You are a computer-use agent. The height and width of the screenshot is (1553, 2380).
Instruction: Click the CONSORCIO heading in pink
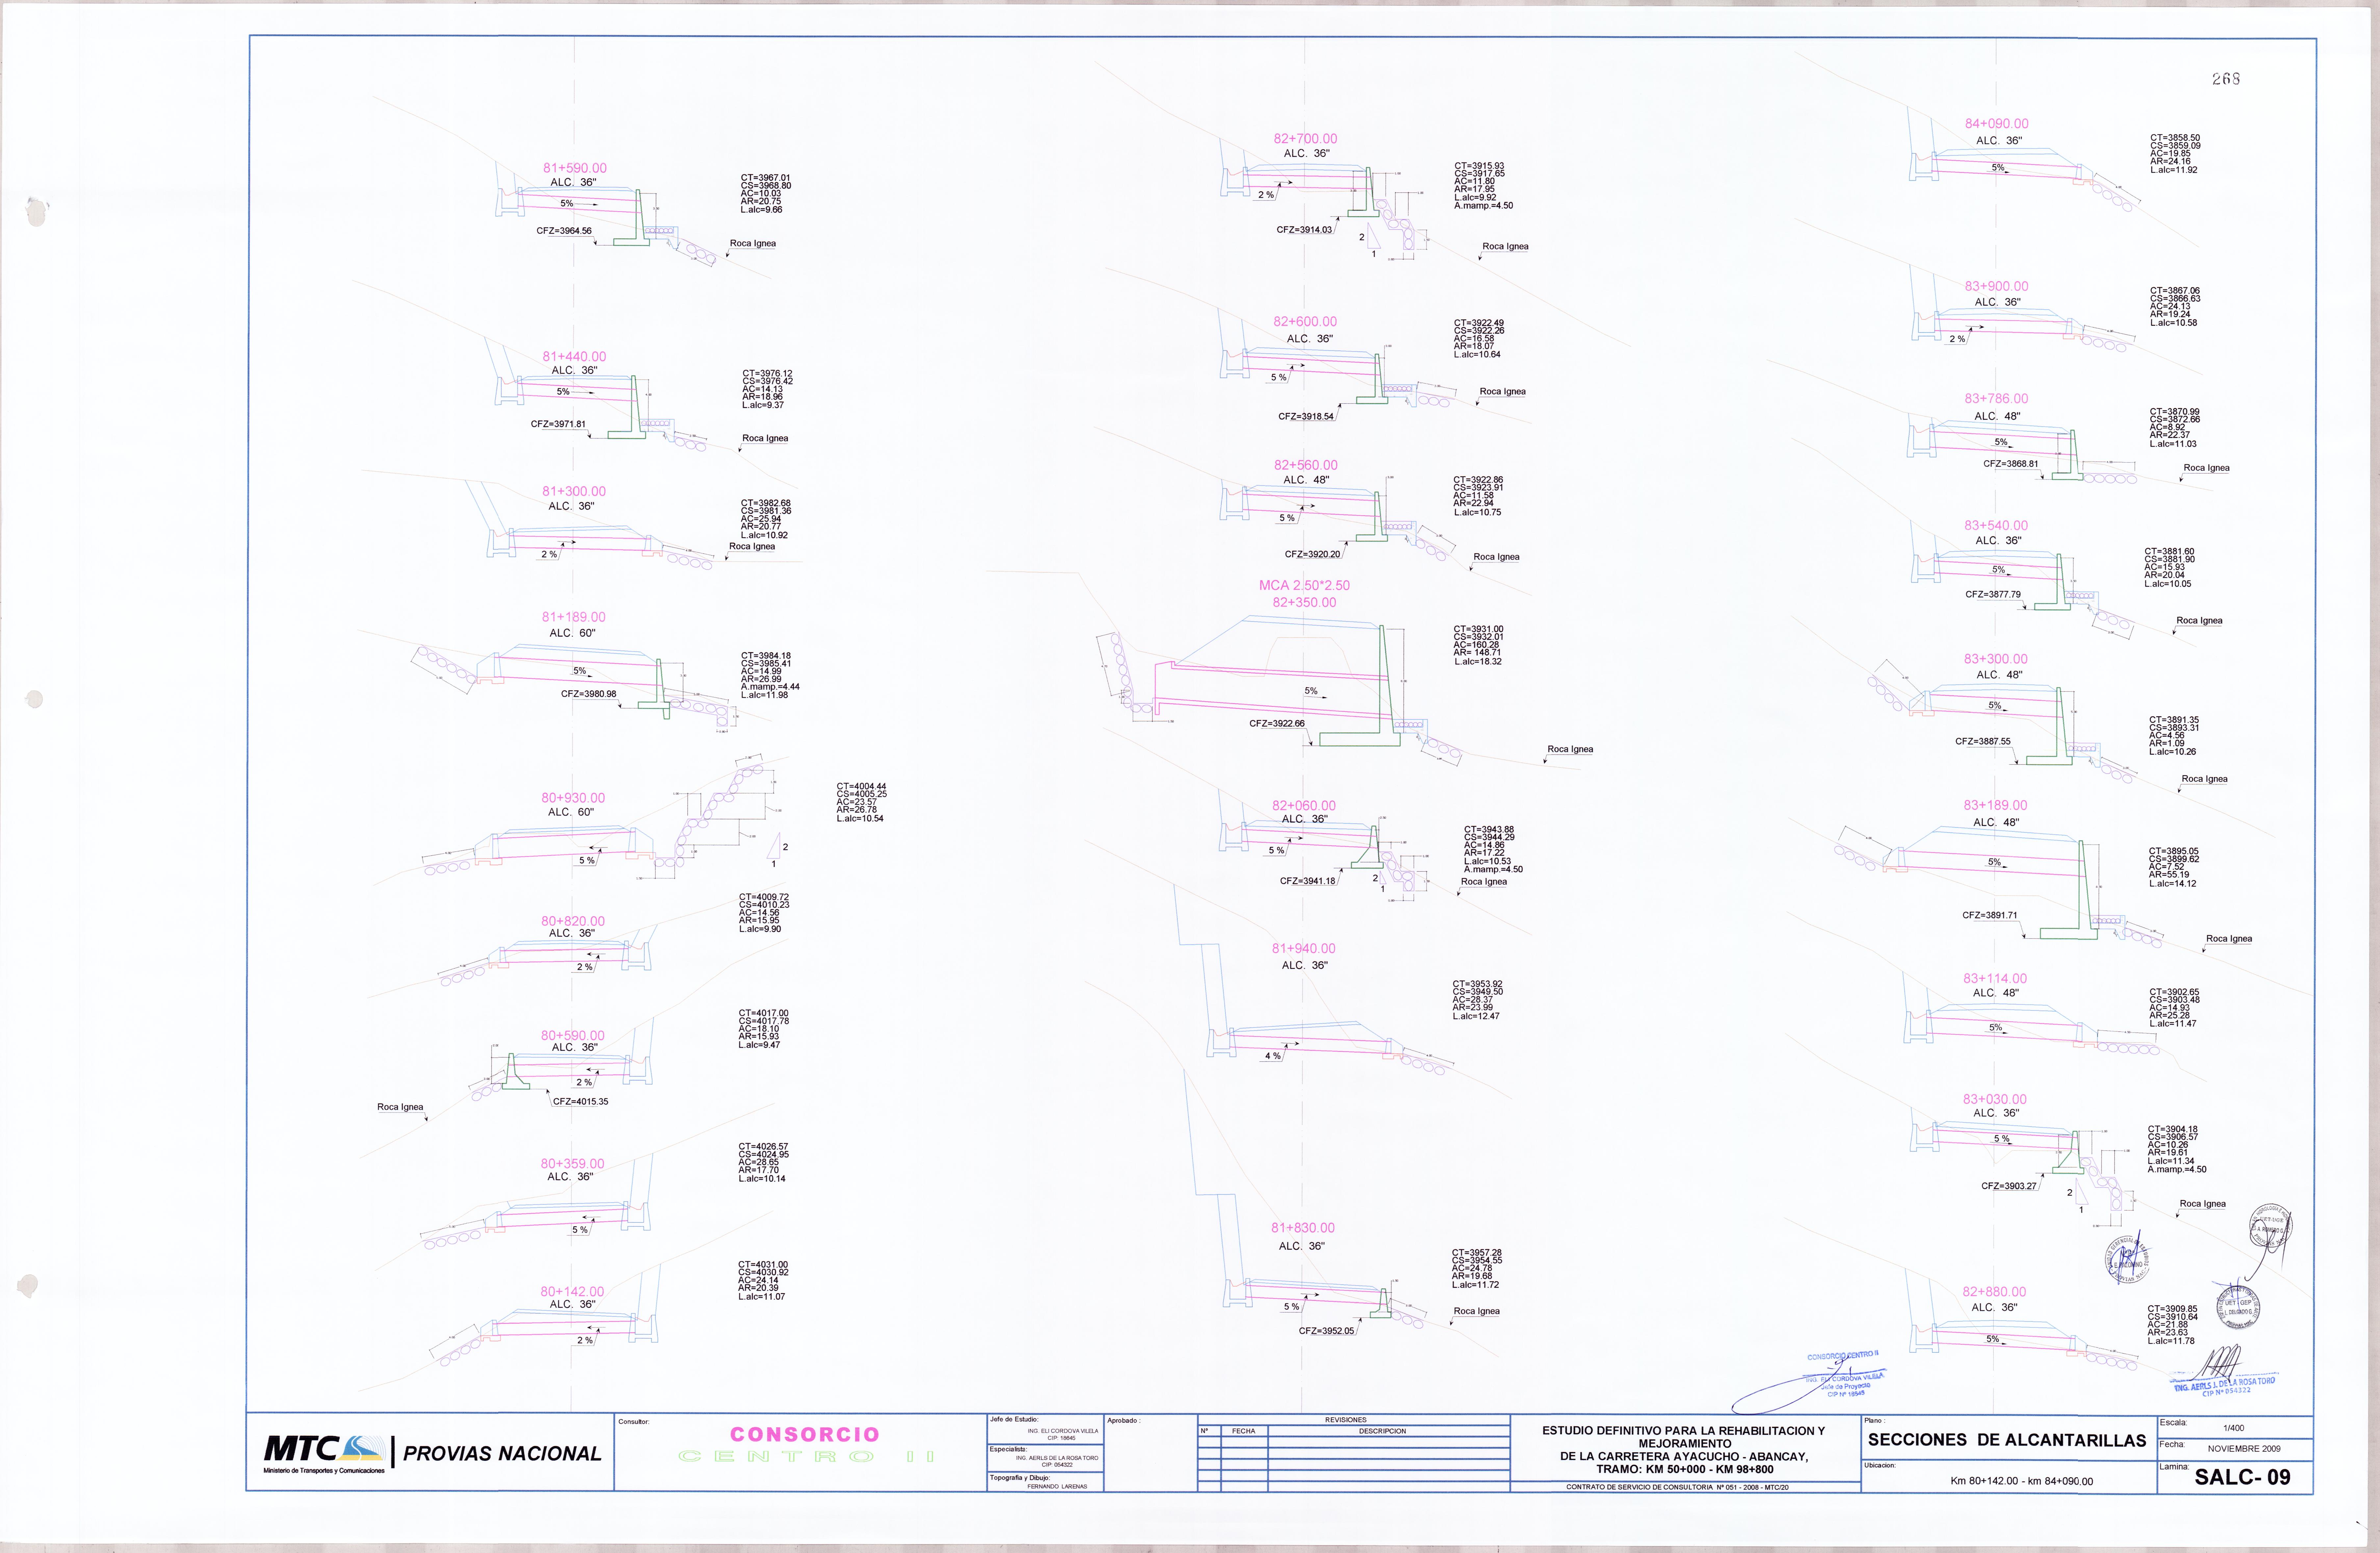pyautogui.click(x=805, y=1434)
